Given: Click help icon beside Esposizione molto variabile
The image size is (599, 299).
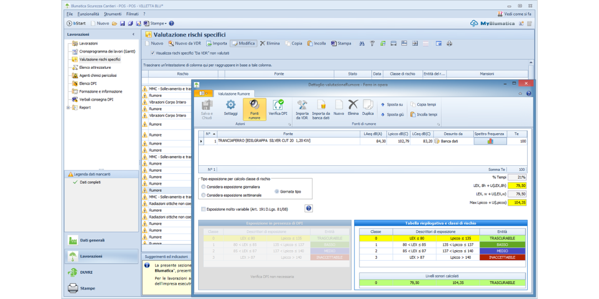Looking at the screenshot, I should click(x=308, y=209).
